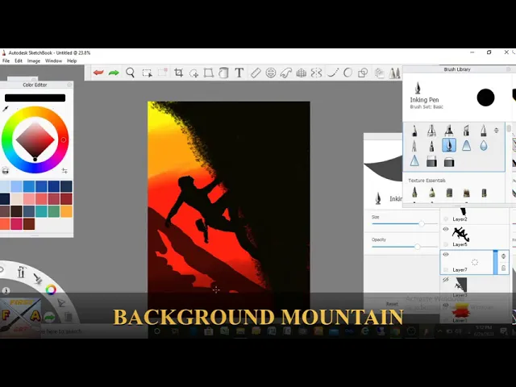This screenshot has height=387, width=516.
Task: Select the first pencil brush in Basic set
Action: point(414,131)
